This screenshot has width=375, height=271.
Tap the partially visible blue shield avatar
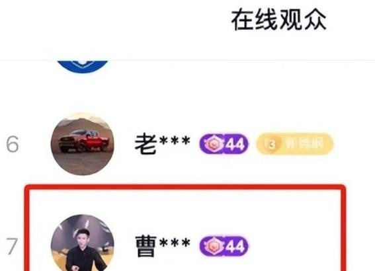(x=83, y=67)
